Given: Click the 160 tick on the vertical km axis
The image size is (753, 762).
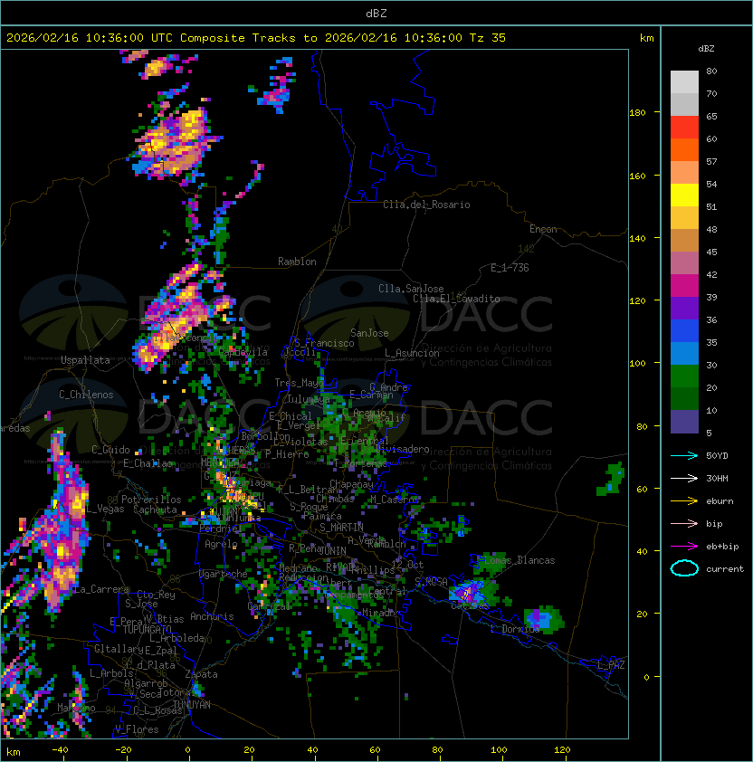Looking at the screenshot, I should tap(637, 176).
